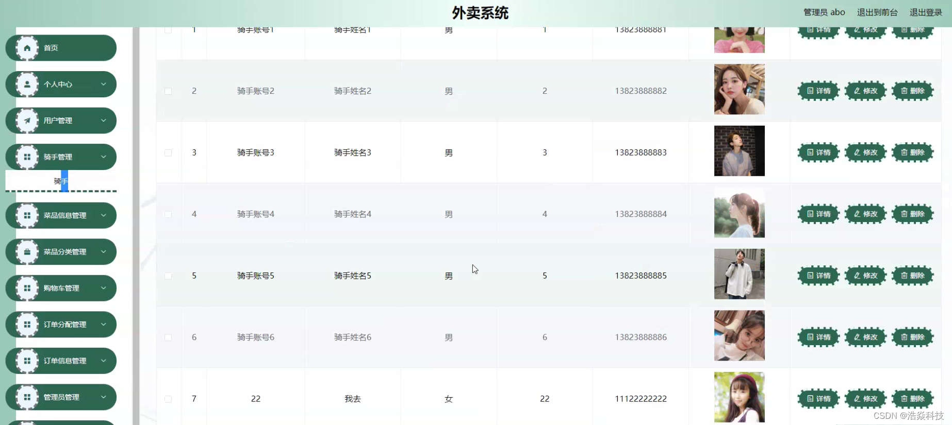Viewport: 952px width, 425px height.
Task: Click 修改 for 骑手账号3
Action: [865, 152]
